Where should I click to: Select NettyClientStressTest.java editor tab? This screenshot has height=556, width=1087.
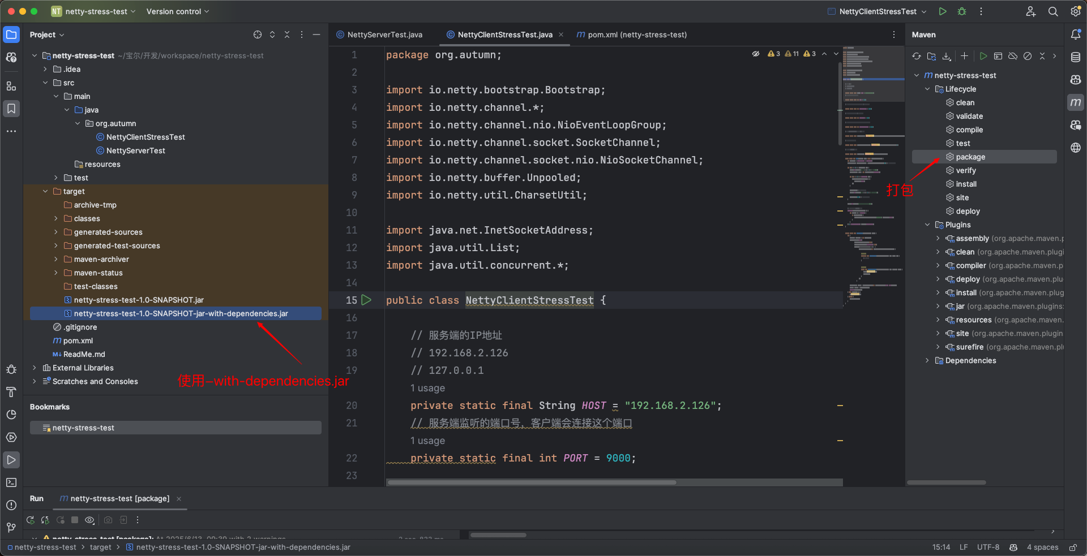tap(505, 35)
